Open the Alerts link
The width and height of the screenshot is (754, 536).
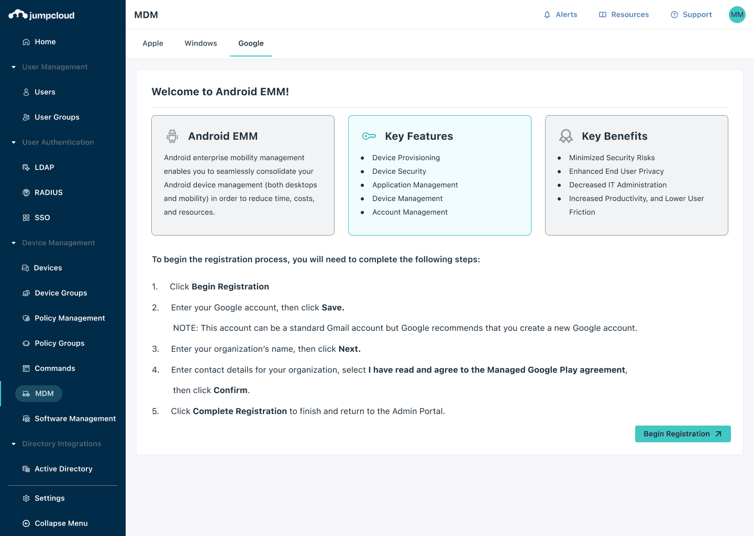click(x=567, y=15)
